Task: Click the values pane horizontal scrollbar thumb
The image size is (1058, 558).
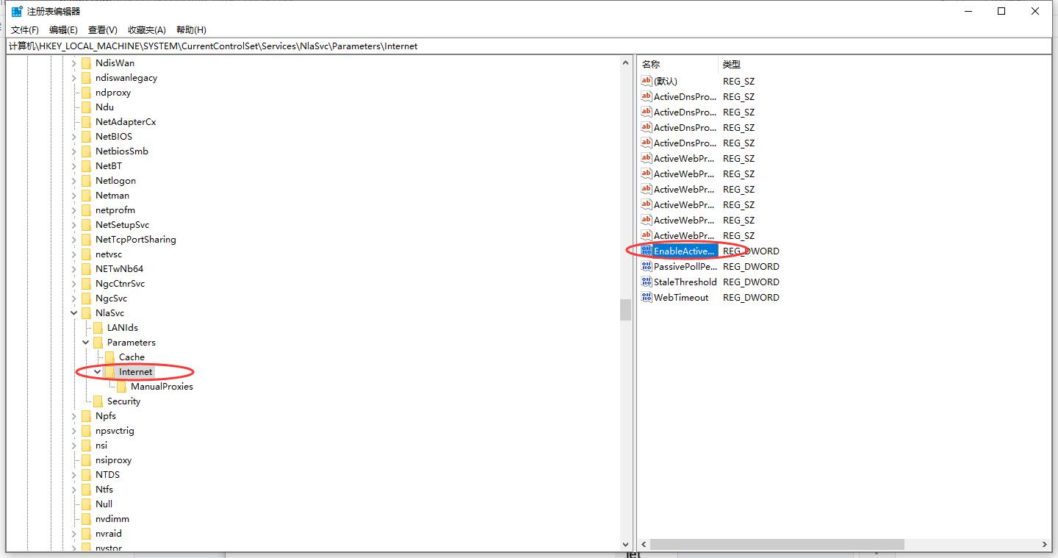Action: click(777, 545)
